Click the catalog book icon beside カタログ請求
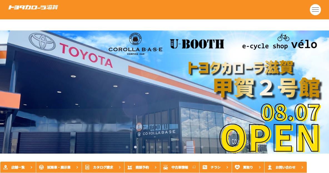This screenshot has width=329, height=173. [87, 167]
